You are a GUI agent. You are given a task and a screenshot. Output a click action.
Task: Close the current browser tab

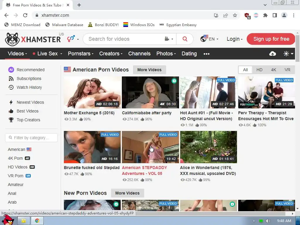pos(68,5)
